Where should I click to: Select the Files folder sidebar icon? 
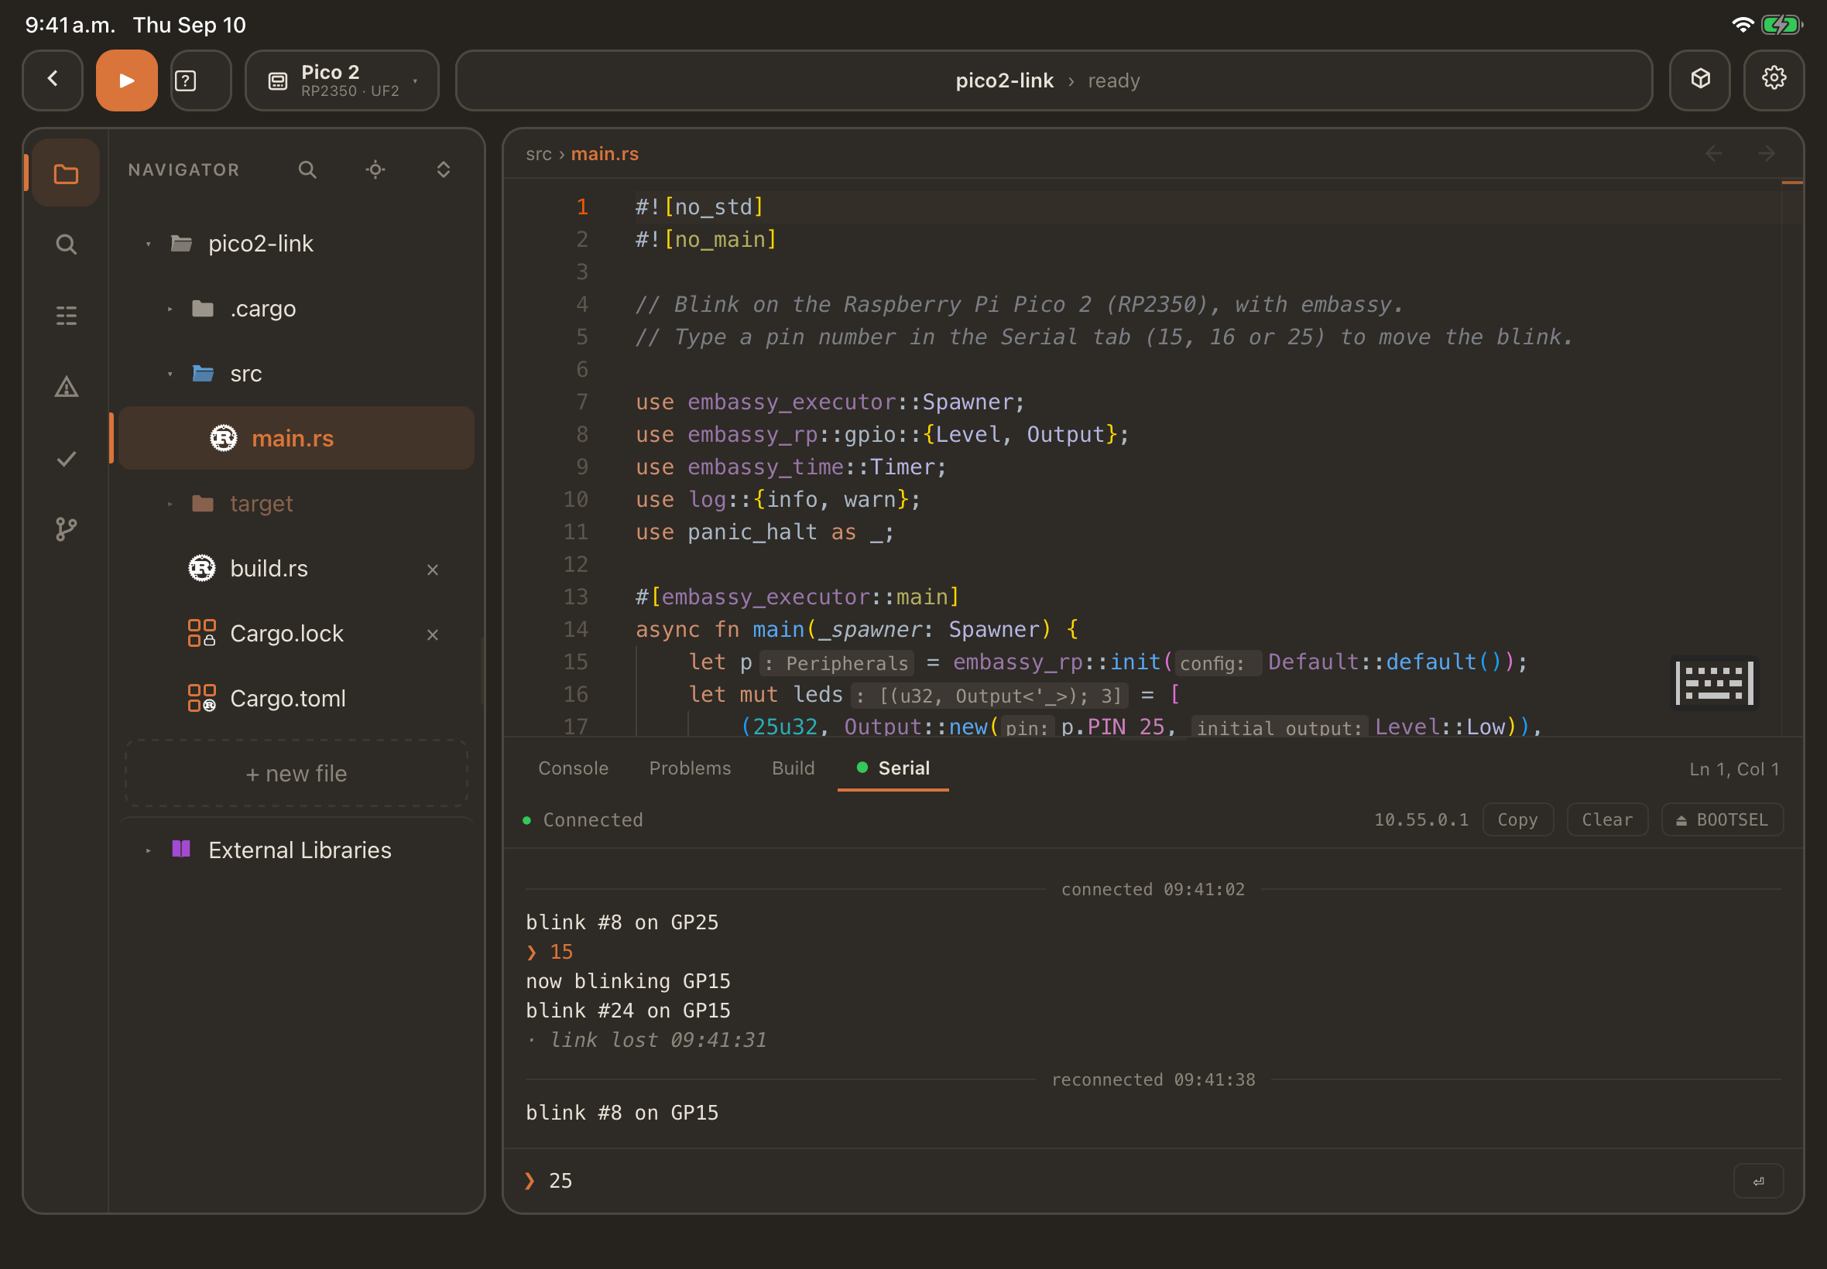point(66,173)
